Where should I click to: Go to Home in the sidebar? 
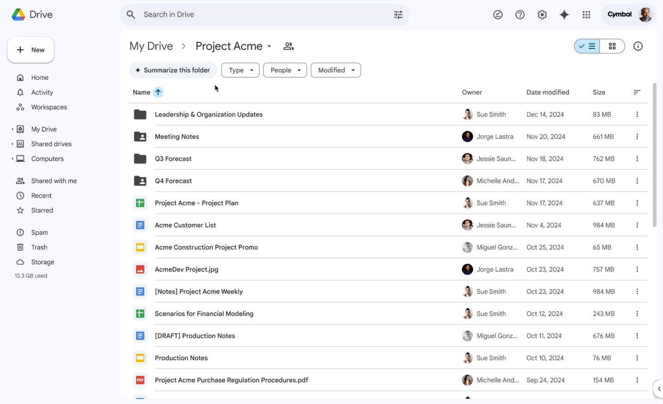[x=40, y=78]
